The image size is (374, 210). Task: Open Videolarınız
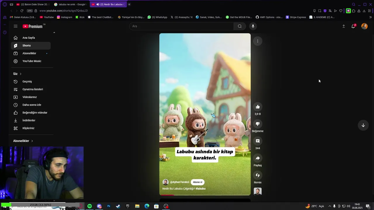31,97
